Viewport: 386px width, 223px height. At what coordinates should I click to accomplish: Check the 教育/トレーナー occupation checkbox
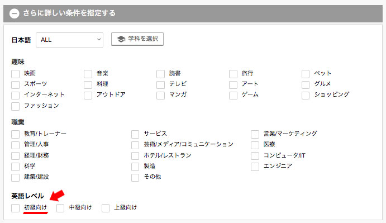[15, 134]
